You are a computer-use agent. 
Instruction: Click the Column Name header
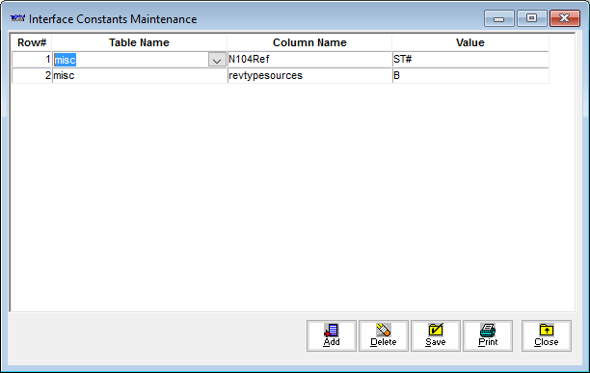click(x=309, y=42)
